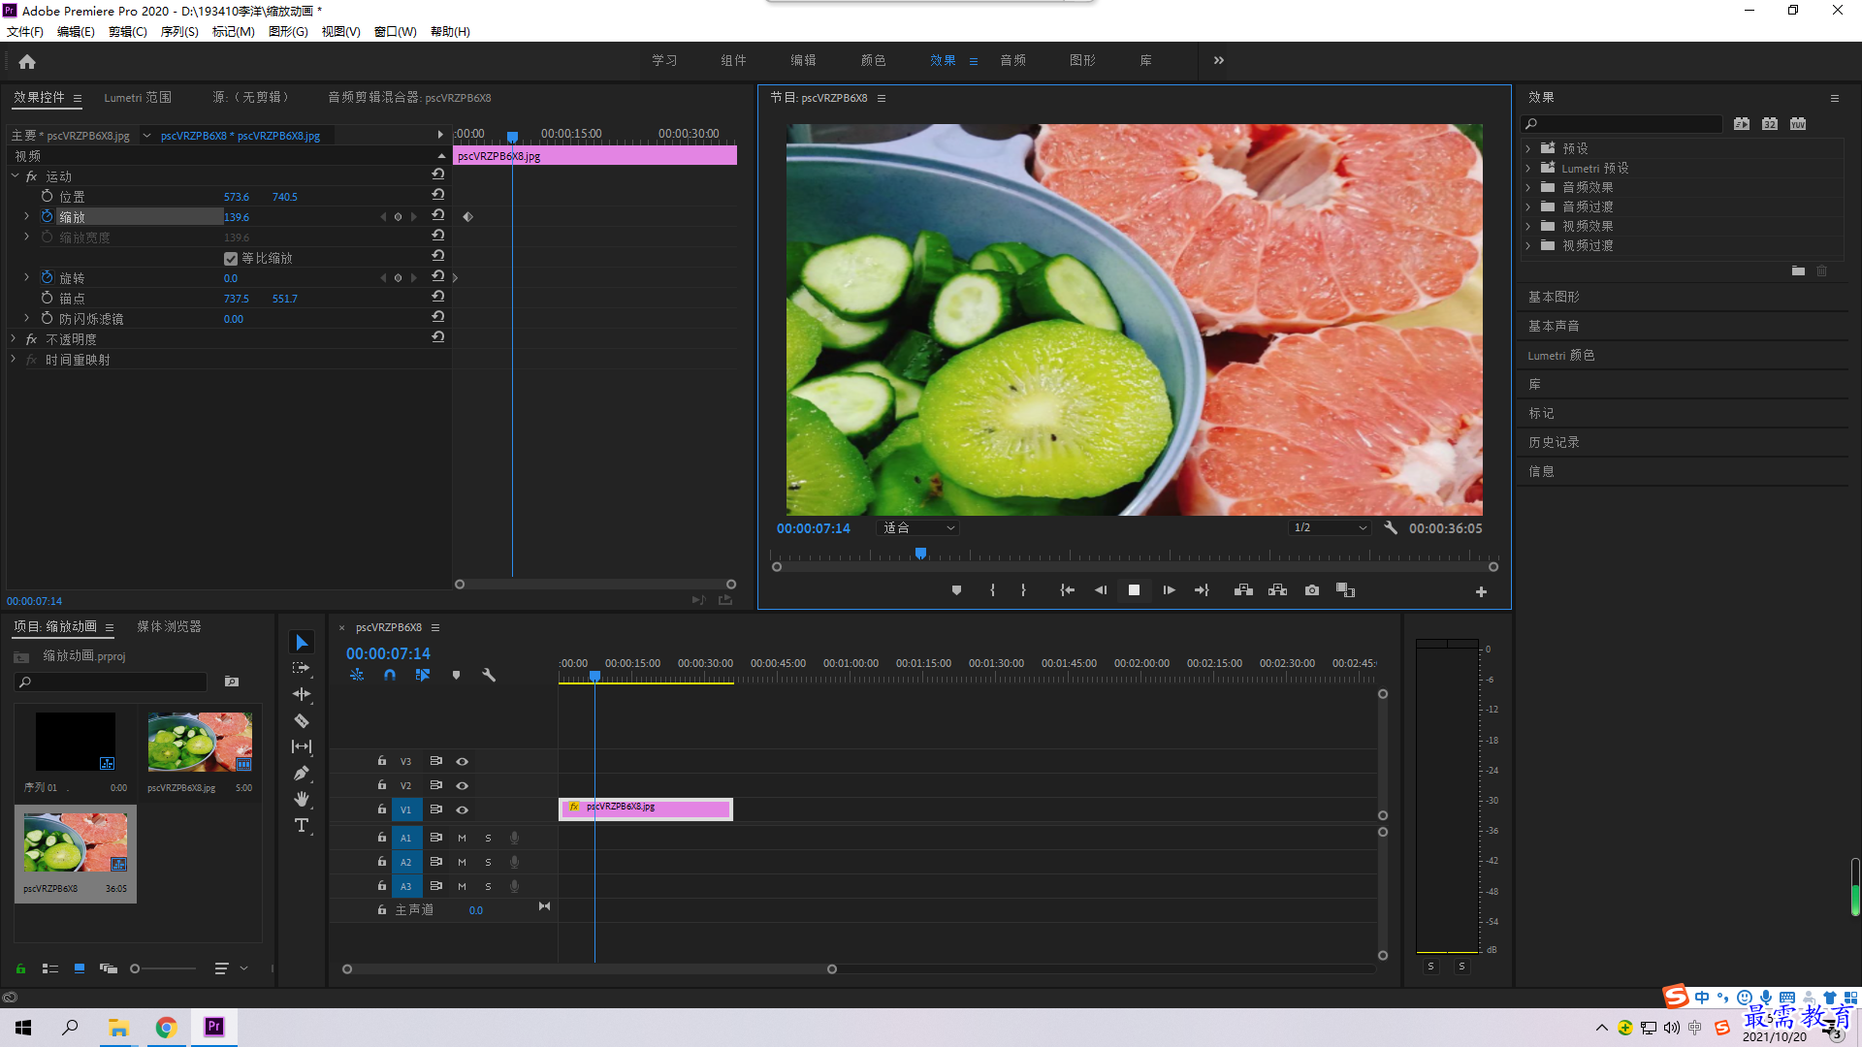1862x1047 pixels.
Task: Switch to the Audio workspace
Action: (1012, 60)
